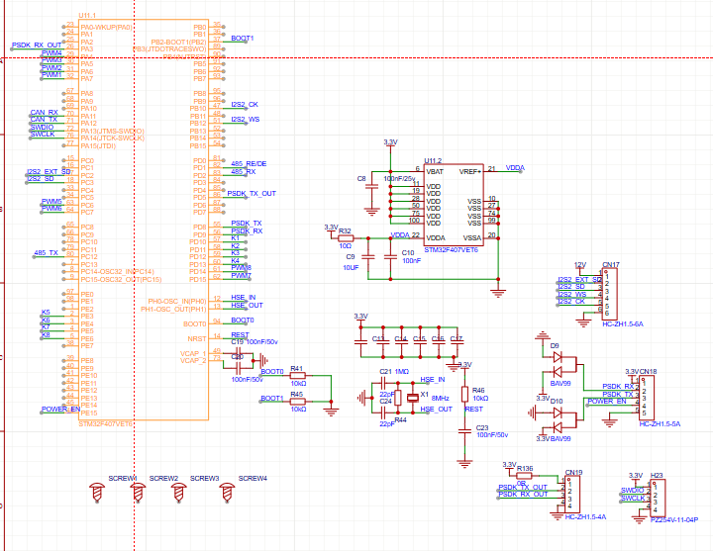Click the PWM5 net label
The width and height of the screenshot is (713, 551).
[x=51, y=201]
